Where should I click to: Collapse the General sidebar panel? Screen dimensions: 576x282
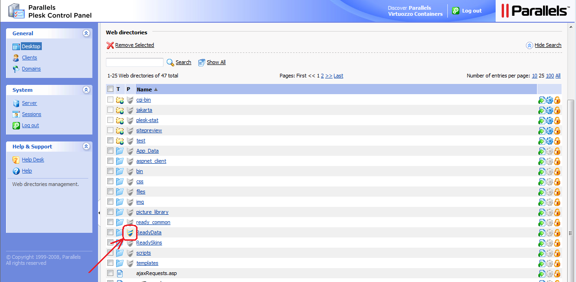tap(86, 33)
